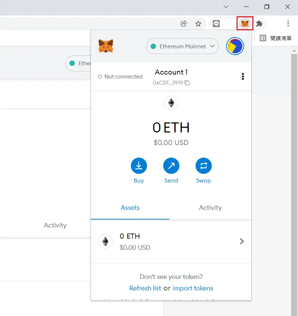The height and width of the screenshot is (316, 298).
Task: Open the account avatar menu
Action: point(235,46)
